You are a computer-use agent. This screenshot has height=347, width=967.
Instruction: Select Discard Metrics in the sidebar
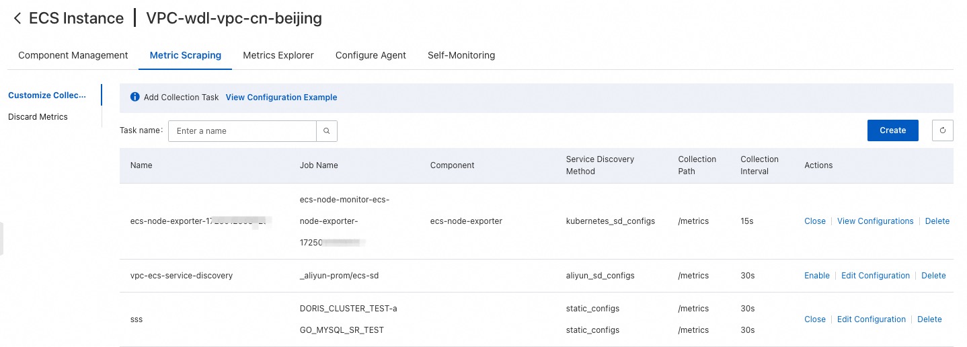pyautogui.click(x=38, y=117)
